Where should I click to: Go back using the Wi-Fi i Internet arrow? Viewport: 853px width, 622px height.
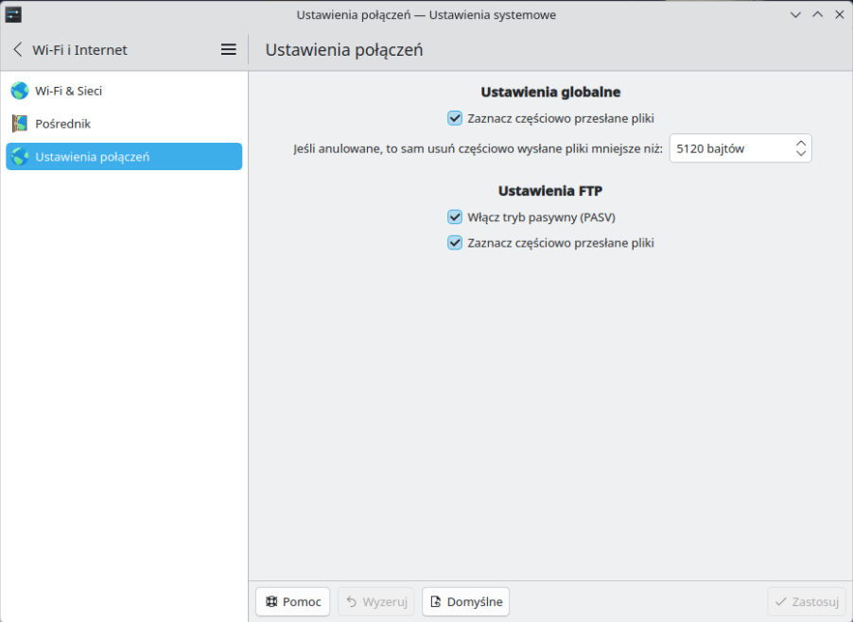[18, 49]
